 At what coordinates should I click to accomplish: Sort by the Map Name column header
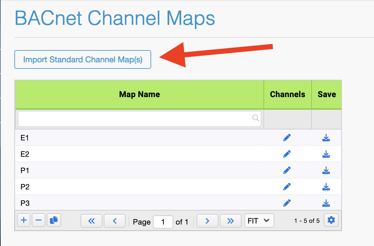tap(139, 94)
